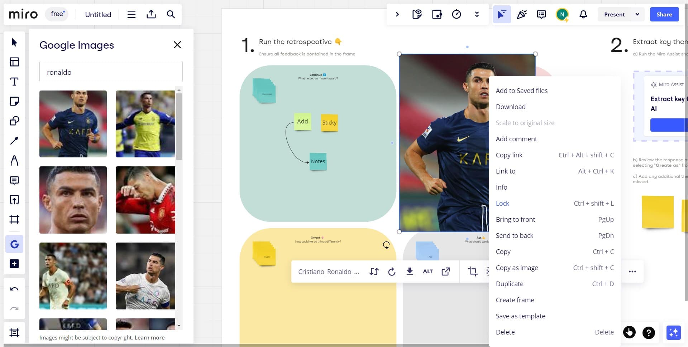Select the Frame tool

[14, 219]
